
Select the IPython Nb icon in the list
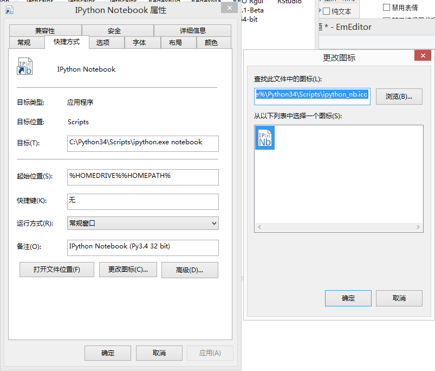pos(265,138)
